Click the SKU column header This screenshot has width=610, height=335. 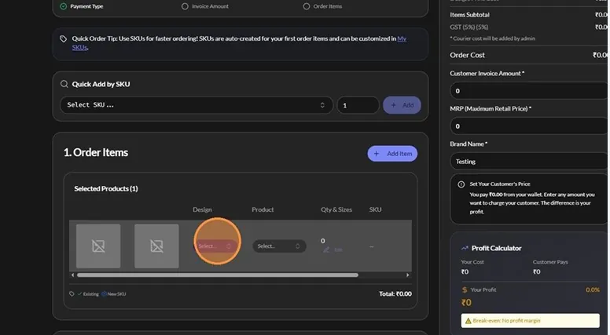[x=375, y=209]
